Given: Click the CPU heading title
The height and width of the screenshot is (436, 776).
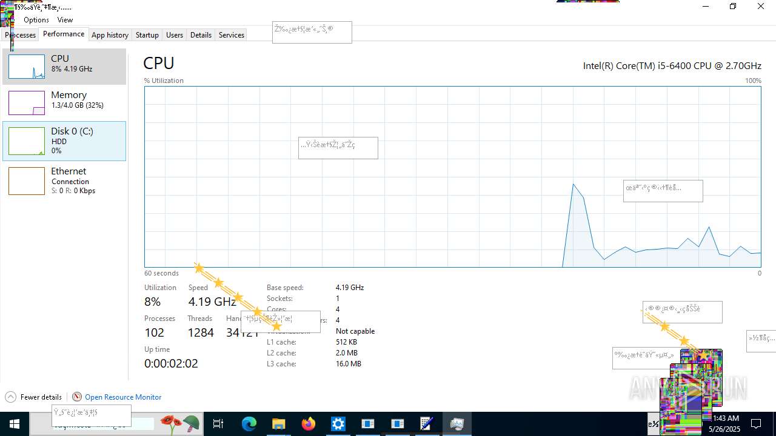Looking at the screenshot, I should (159, 63).
